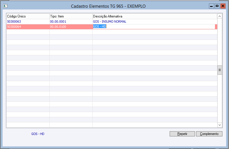Viewport: 229px width, 149px height.
Task: Open the window system menu icon
Action: [5, 6]
